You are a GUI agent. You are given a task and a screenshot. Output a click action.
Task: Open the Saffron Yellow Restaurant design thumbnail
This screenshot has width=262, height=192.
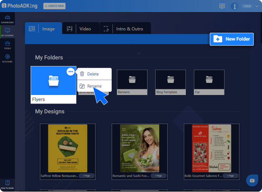coord(68,148)
